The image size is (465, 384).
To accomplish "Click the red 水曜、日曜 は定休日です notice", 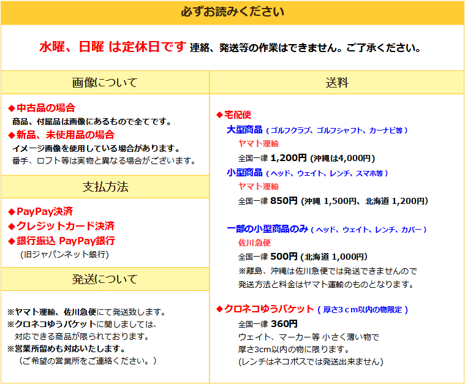I will (112, 47).
